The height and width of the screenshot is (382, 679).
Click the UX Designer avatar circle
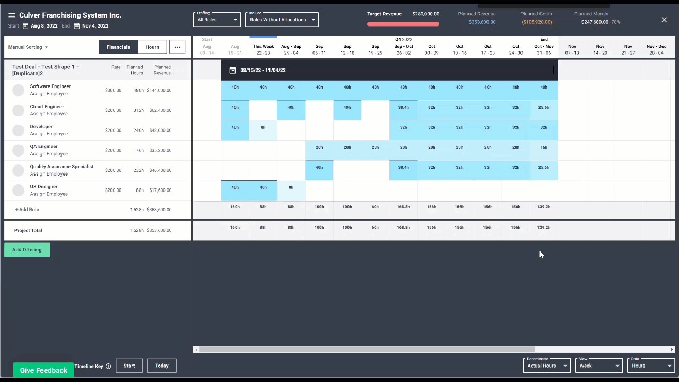(x=19, y=190)
